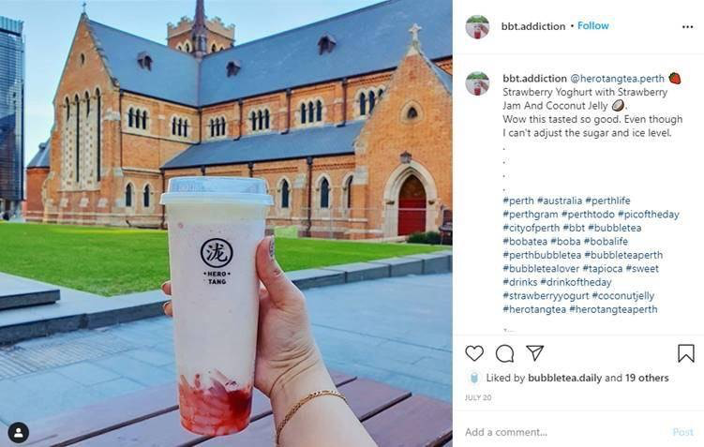Open the #strawberryyogurt hashtag

[546, 296]
